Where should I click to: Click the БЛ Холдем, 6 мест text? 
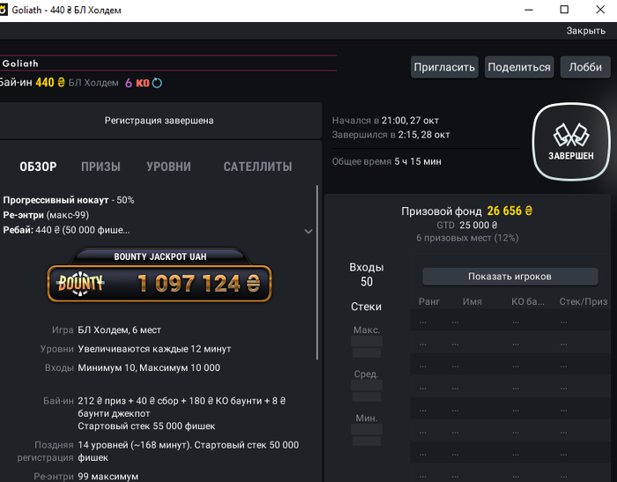pos(119,330)
